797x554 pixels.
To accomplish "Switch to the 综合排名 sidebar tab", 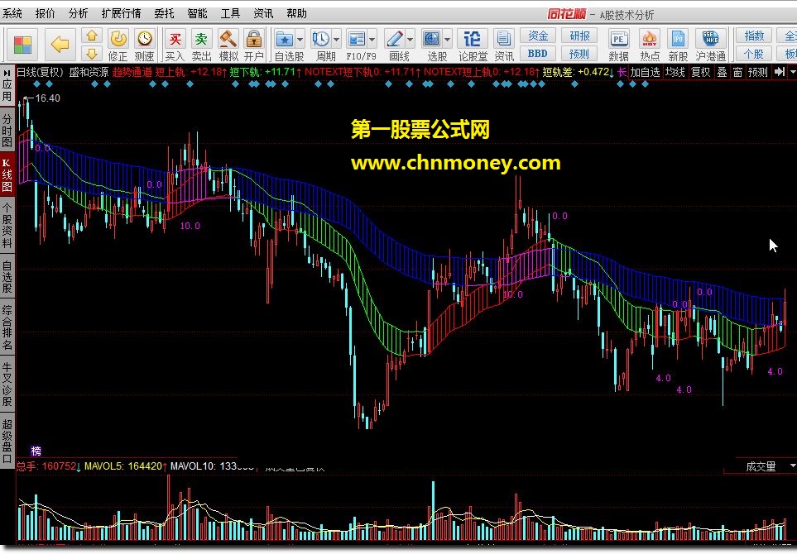I will [x=7, y=328].
